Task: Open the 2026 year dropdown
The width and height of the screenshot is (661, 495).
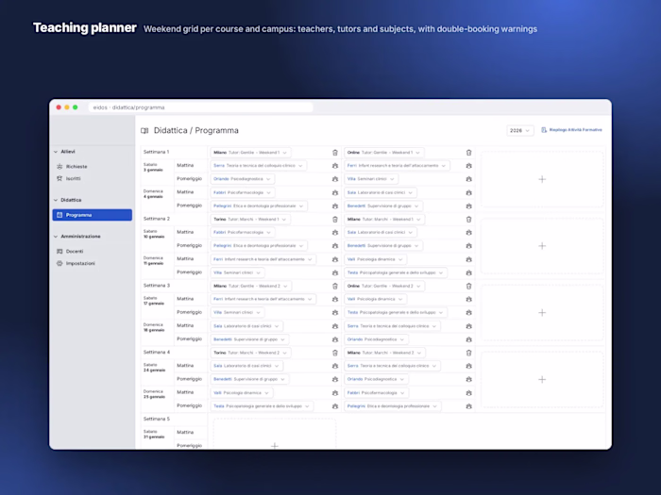Action: pyautogui.click(x=519, y=130)
